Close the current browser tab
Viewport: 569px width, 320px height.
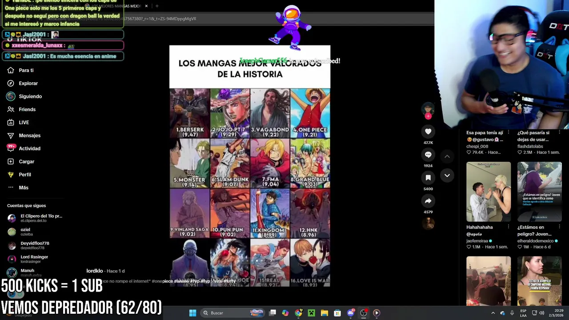pos(146,6)
